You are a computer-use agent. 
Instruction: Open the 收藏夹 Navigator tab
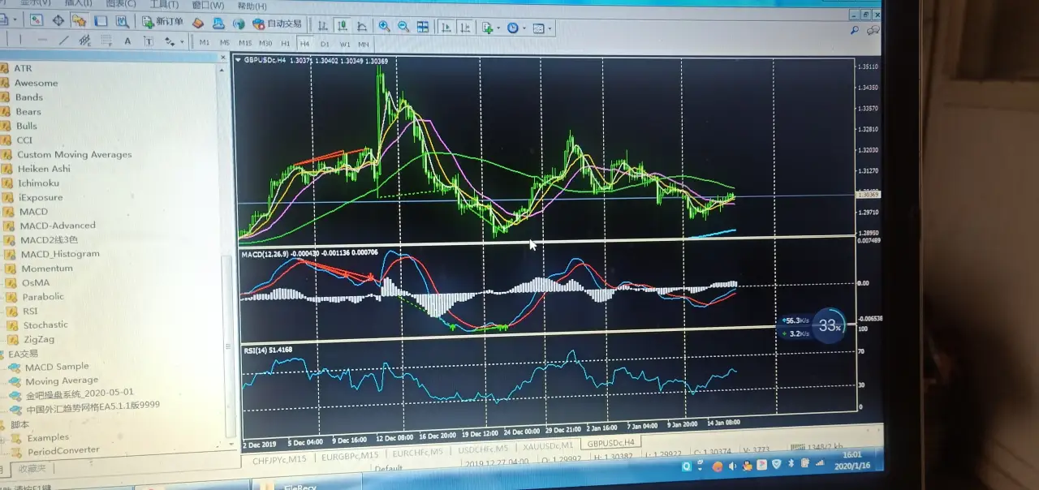(33, 468)
